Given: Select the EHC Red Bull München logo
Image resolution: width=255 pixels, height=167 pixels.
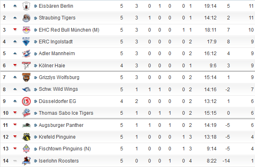Looking at the screenshot, I should tap(26, 30).
